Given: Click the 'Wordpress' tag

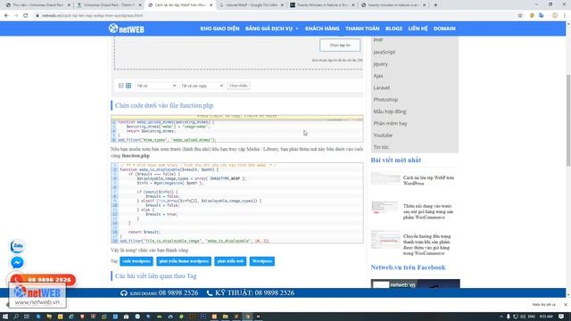Looking at the screenshot, I should click(x=261, y=261).
